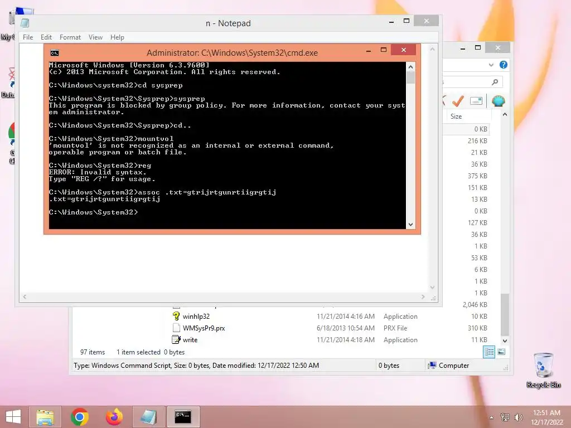Click the 216 KB size cell
The image size is (571, 428).
tap(477, 141)
